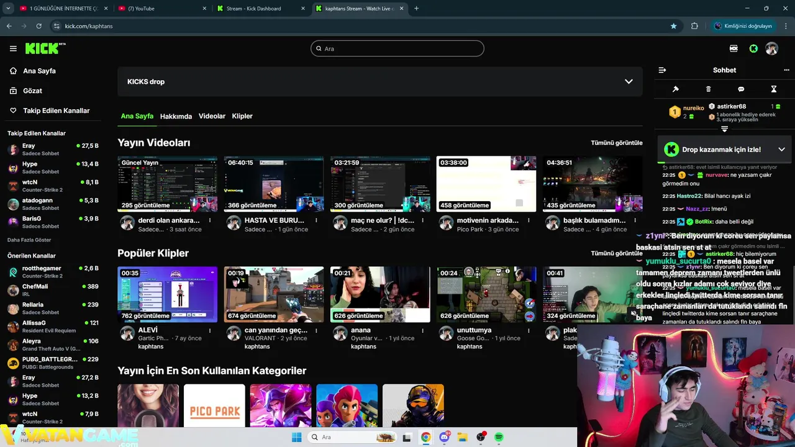The height and width of the screenshot is (447, 795).
Task: Open the clips icon in top header
Action: coord(734,48)
